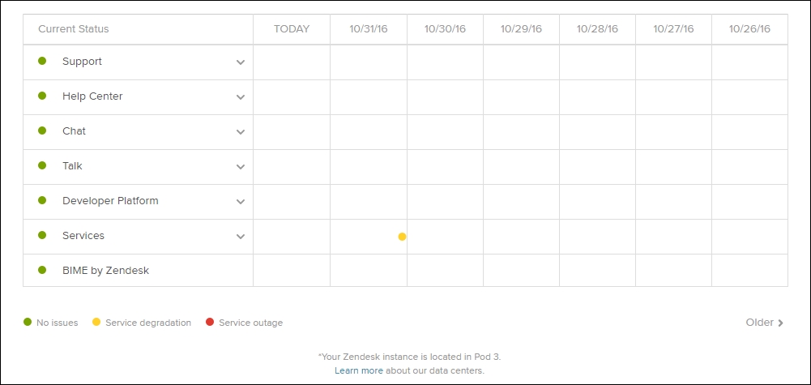This screenshot has width=811, height=385.
Task: Select the 10/31/16 column header
Action: pos(369,29)
